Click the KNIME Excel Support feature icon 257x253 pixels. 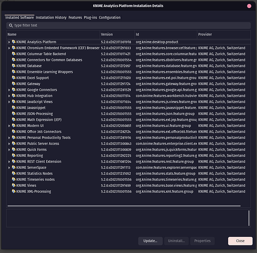pos(14,78)
